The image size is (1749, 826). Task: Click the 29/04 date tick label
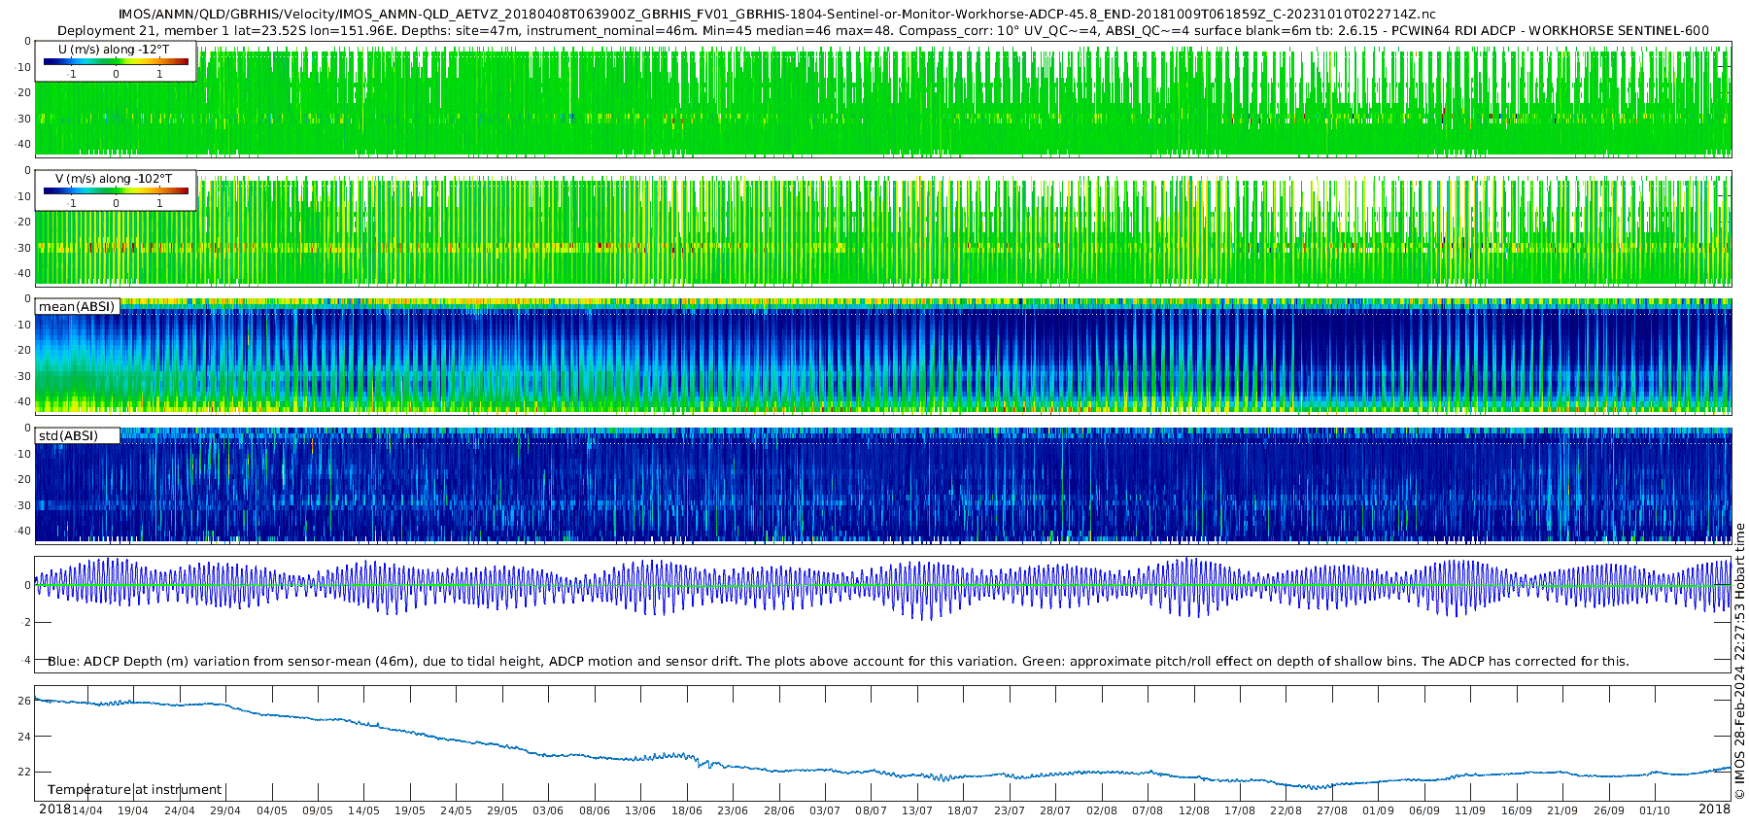tap(225, 810)
